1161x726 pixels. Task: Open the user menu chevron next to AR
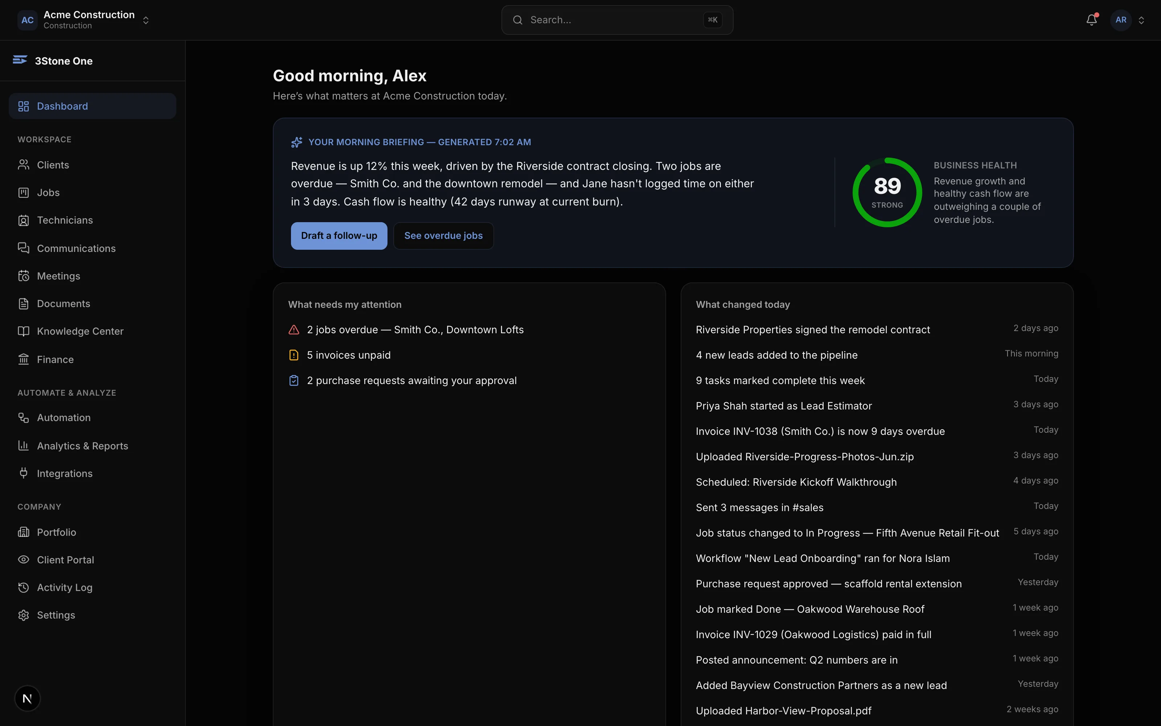(x=1141, y=20)
